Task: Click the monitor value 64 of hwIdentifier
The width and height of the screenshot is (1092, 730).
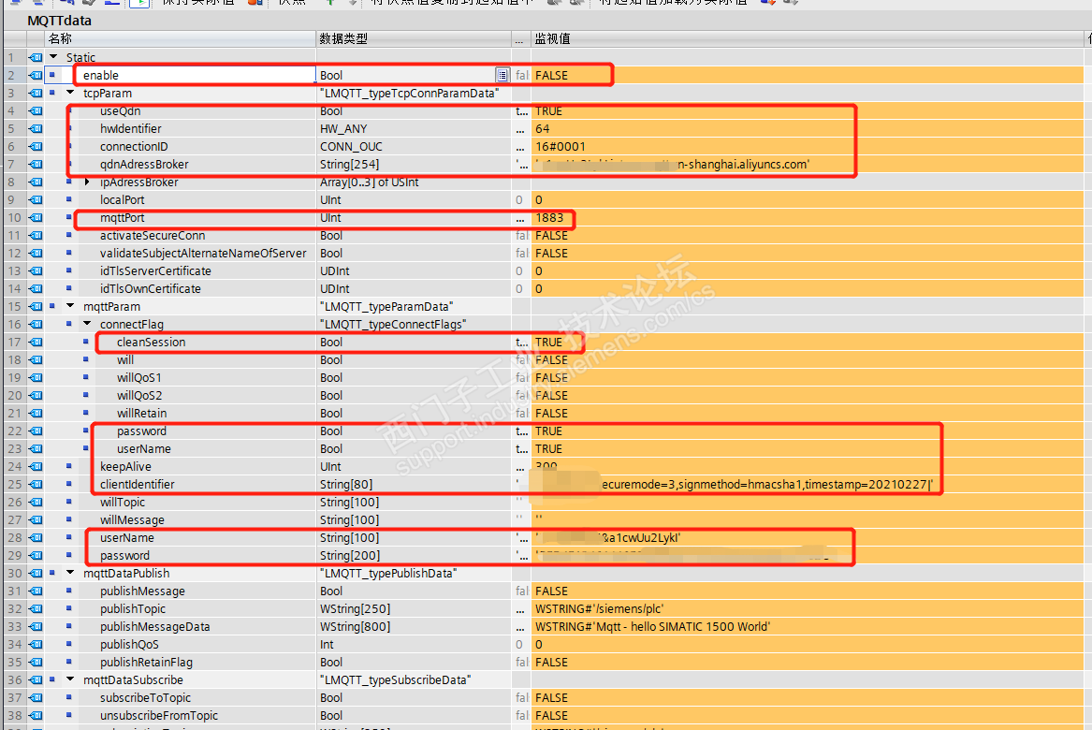Action: point(542,128)
